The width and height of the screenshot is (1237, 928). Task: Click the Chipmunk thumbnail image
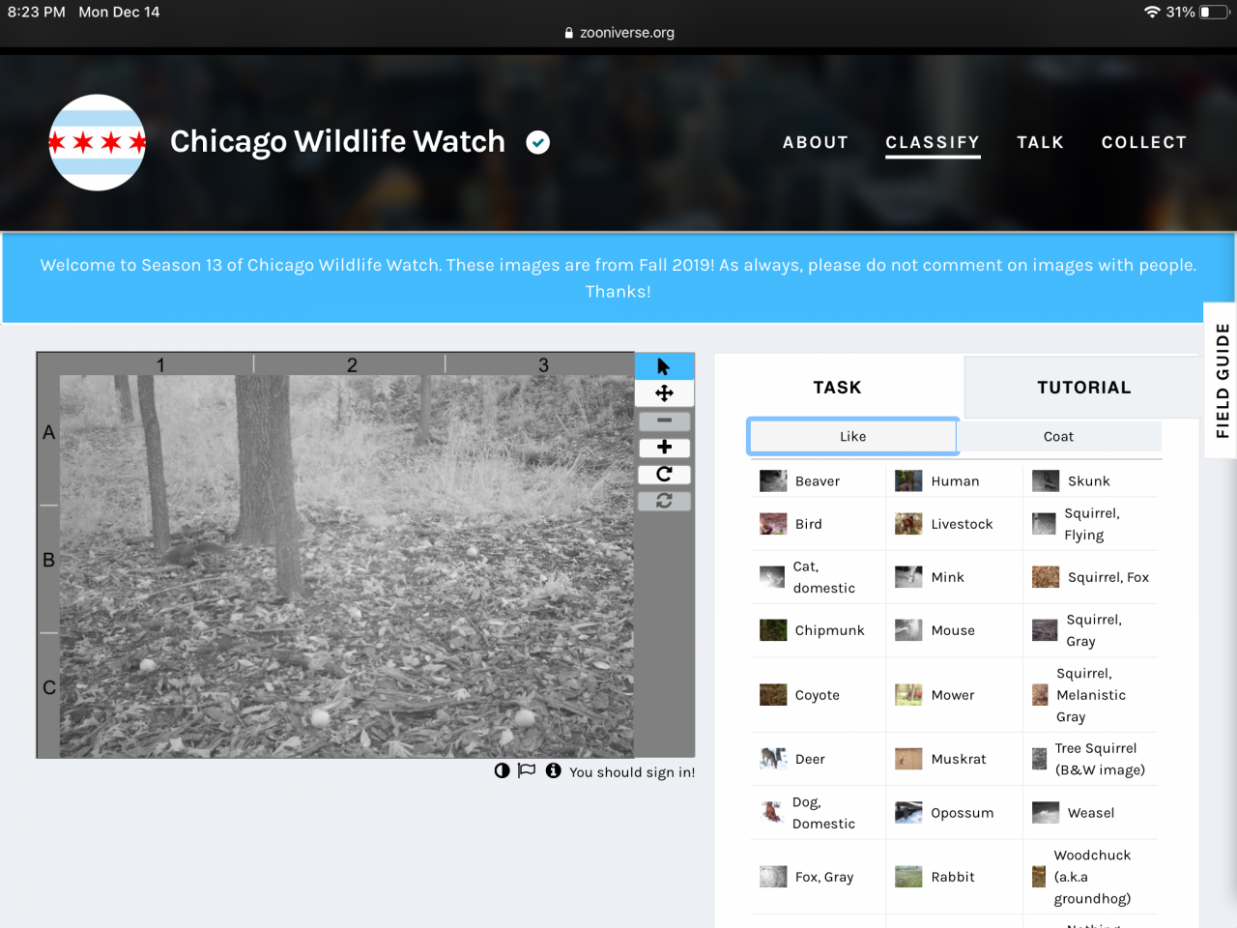773,630
